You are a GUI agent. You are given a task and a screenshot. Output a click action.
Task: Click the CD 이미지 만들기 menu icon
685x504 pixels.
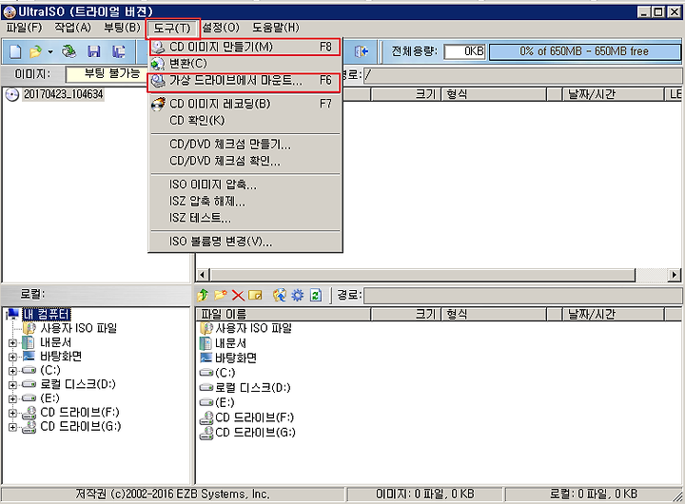point(158,48)
